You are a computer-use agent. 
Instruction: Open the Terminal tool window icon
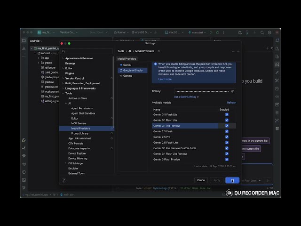pyautogui.click(x=24, y=180)
